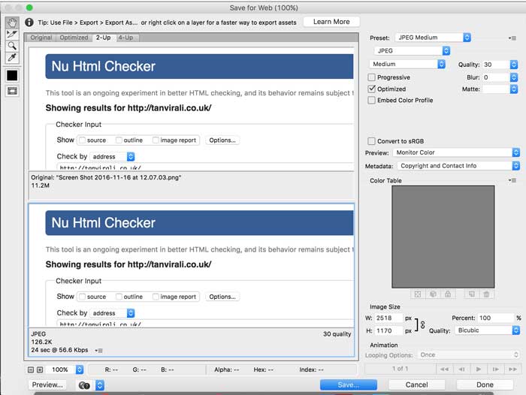Open the resample Quality Bicubic dropdown
Image resolution: width=526 pixels, height=395 pixels.
coord(488,330)
